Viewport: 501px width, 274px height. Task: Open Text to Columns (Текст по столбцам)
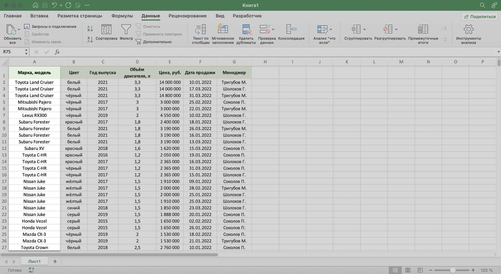200,30
